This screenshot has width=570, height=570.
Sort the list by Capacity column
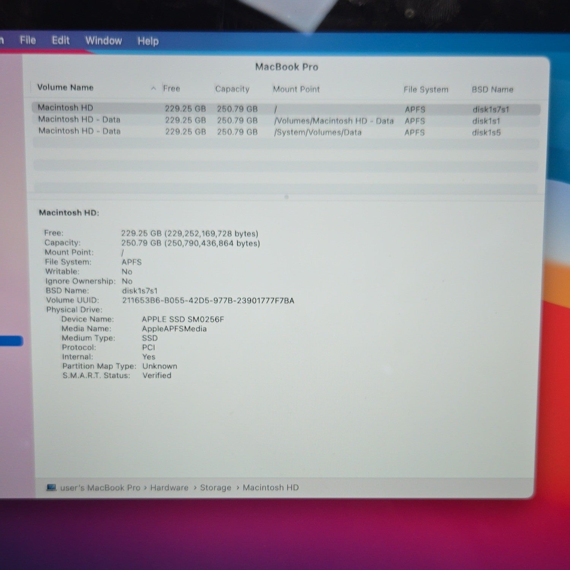[x=232, y=89]
